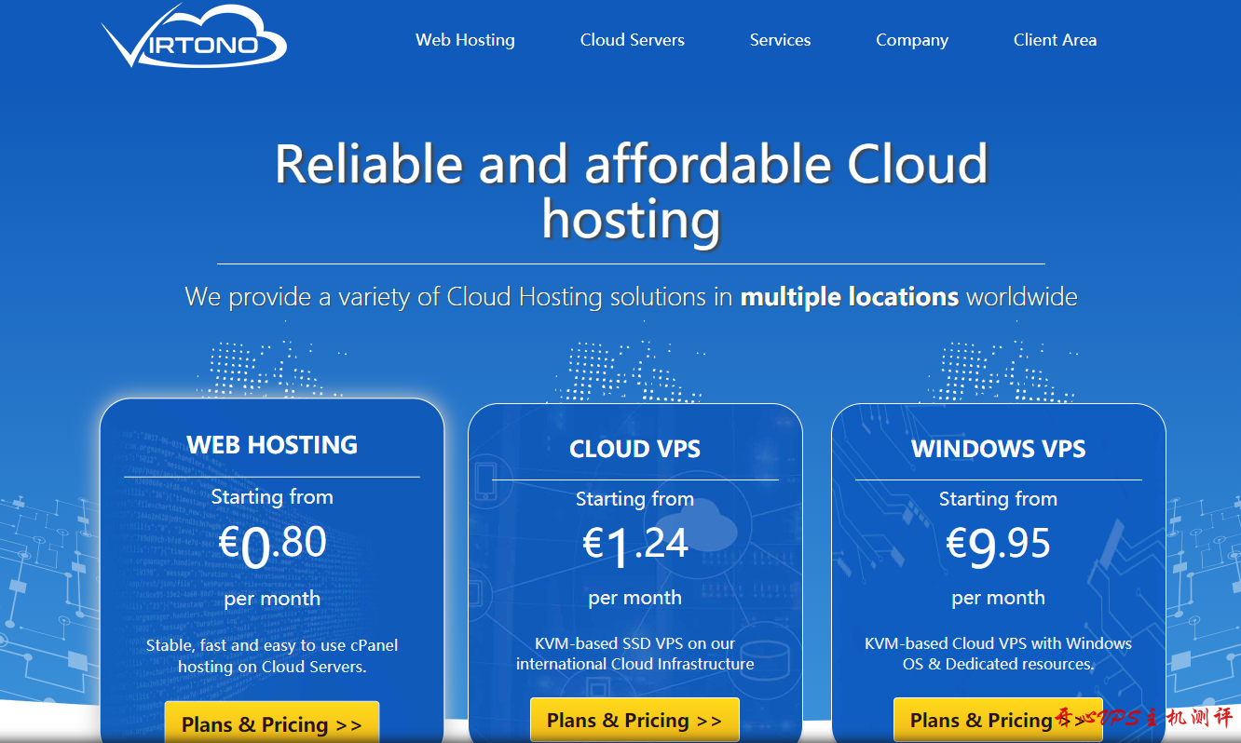Click the €0.80 web hosting price

pyautogui.click(x=272, y=545)
